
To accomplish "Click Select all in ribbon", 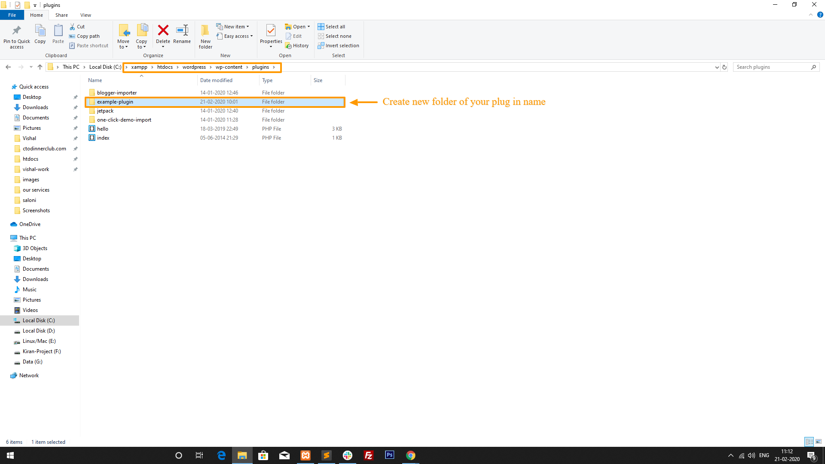I will pos(331,27).
